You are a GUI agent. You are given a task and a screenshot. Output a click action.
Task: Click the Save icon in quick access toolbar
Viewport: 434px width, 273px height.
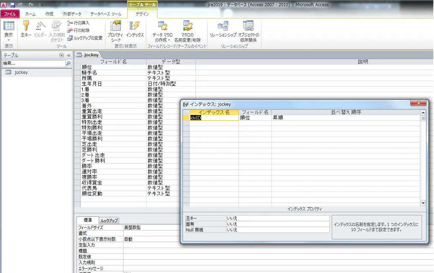coord(12,5)
